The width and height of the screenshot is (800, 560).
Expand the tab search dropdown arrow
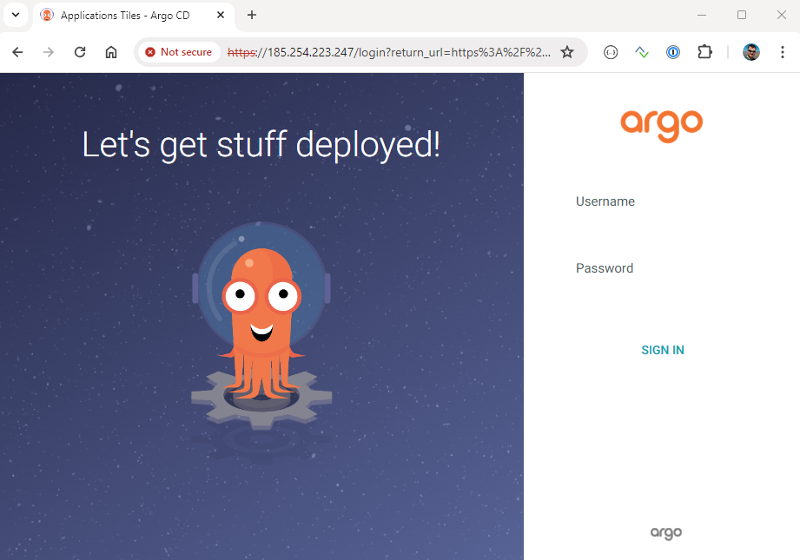point(16,15)
